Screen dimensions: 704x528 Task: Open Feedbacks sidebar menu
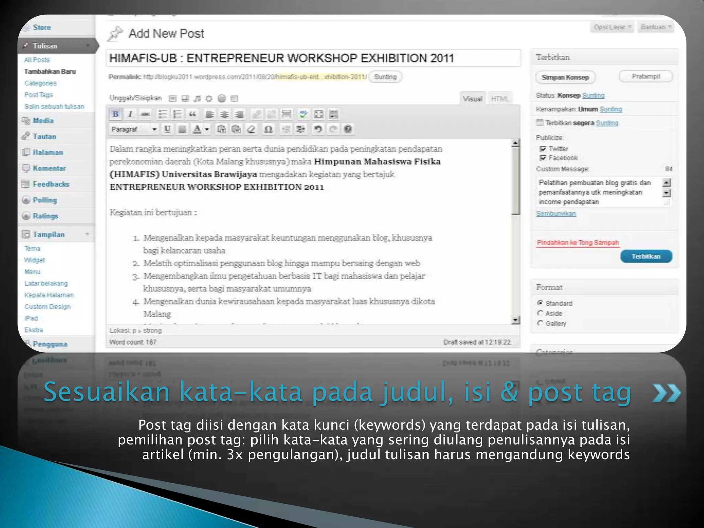click(51, 184)
